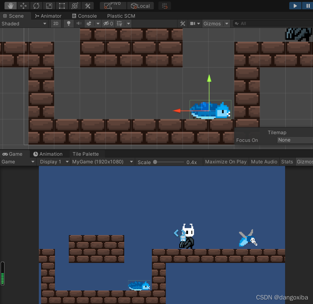Open the Game view mode dropdown
The image size is (313, 304).
18,162
